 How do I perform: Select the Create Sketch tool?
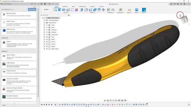pyautogui.click(x=55, y=10)
